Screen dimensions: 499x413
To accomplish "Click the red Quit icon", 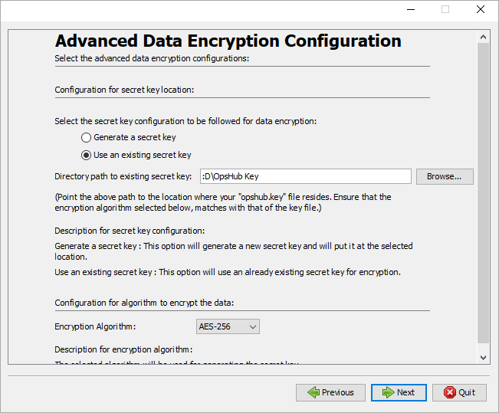I will 448,392.
